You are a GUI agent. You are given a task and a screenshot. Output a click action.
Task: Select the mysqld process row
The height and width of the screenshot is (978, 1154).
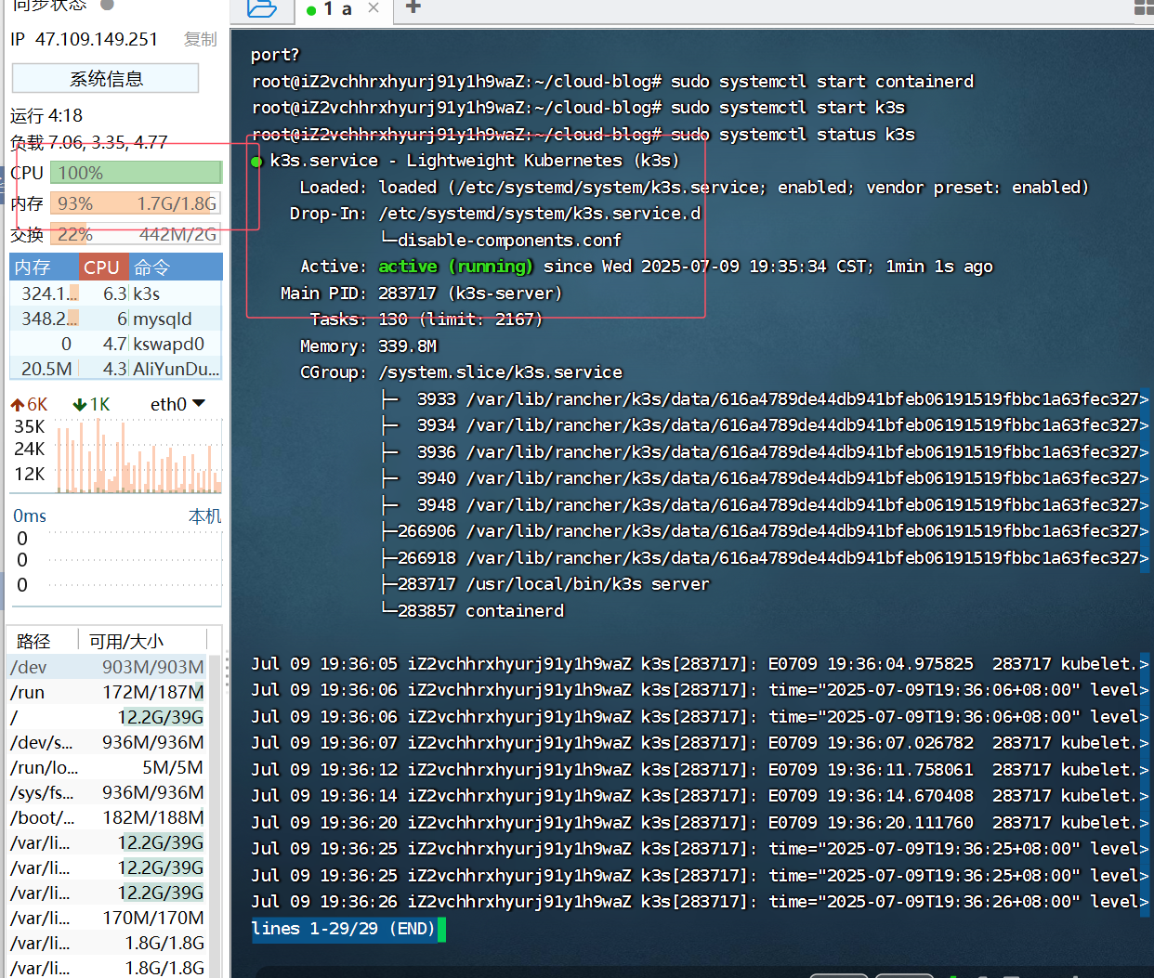point(116,319)
